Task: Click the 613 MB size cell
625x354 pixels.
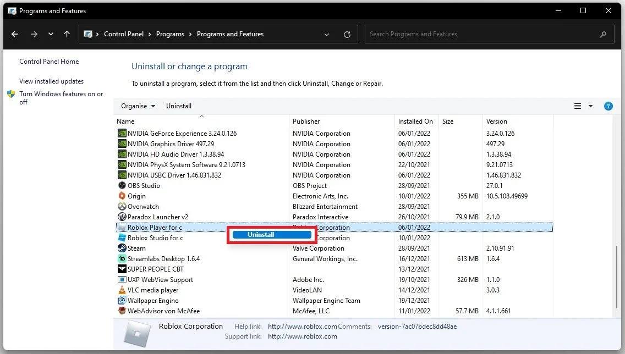Action: point(468,259)
